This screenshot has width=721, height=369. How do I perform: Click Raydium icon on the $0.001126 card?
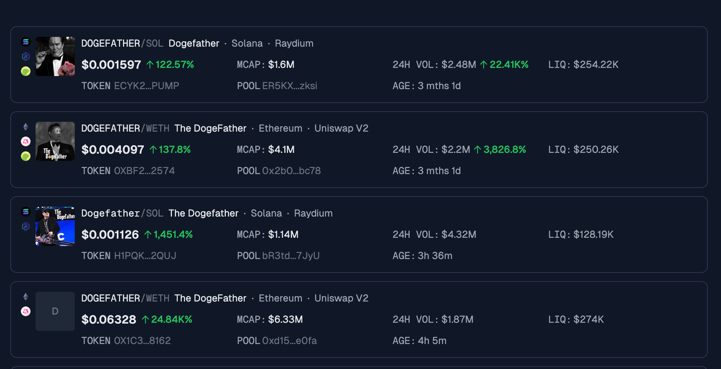[x=26, y=226]
